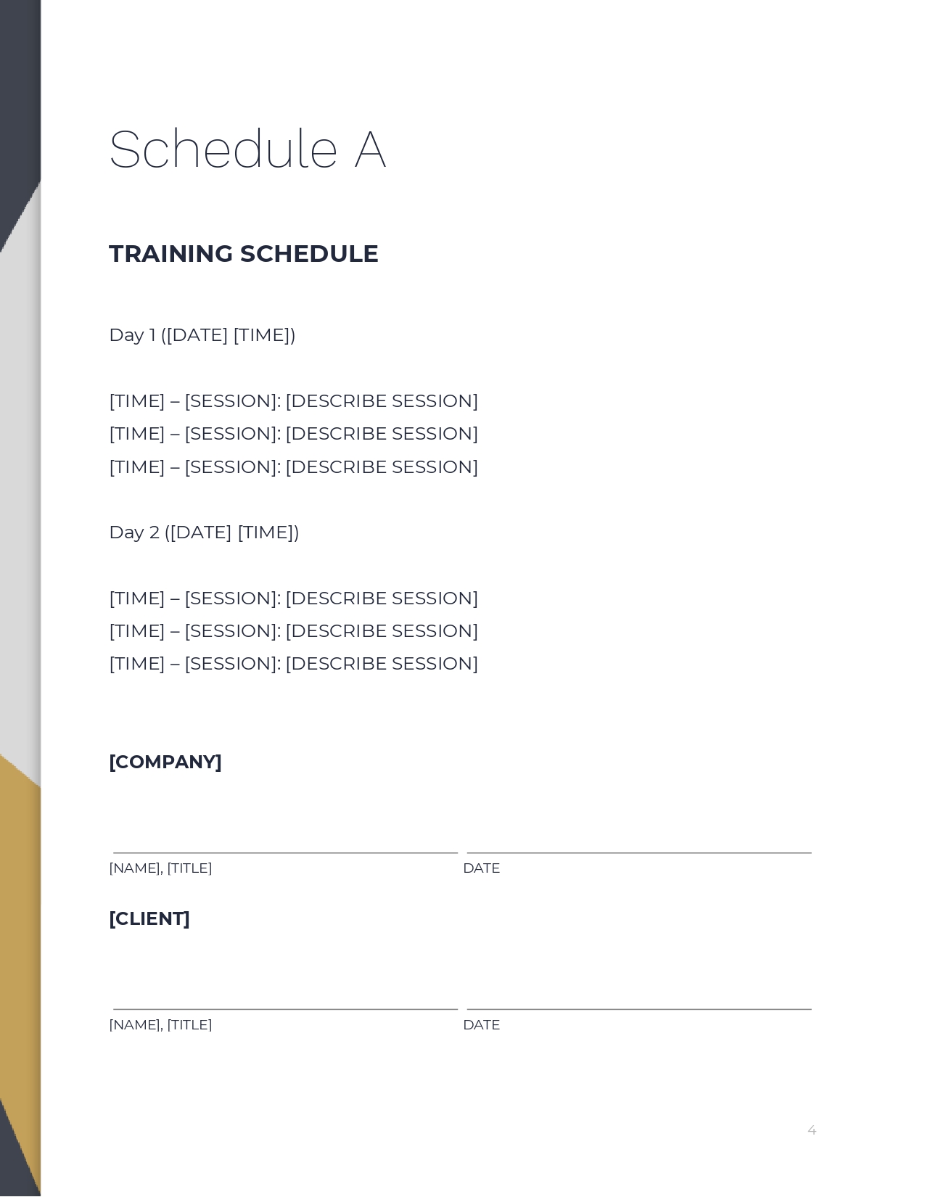The image size is (925, 1197).
Task: Select the TRAINING SCHEDULE heading
Action: [x=243, y=254]
